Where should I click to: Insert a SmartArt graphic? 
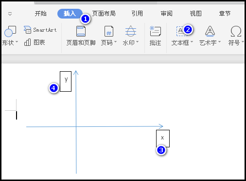pos(40,30)
